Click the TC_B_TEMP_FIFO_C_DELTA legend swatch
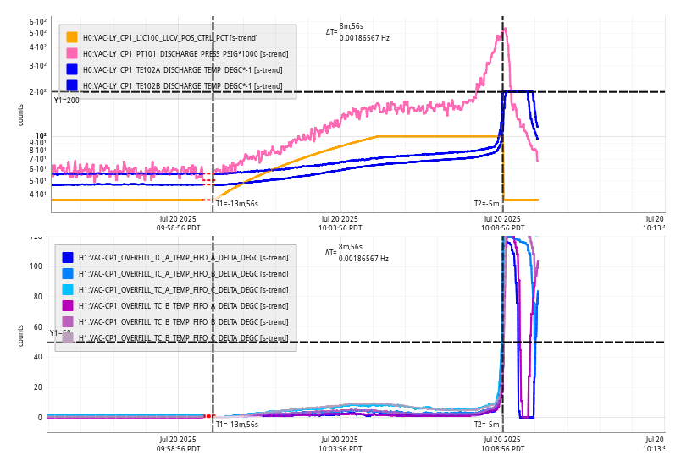This screenshot has width=681, height=466. click(68, 337)
